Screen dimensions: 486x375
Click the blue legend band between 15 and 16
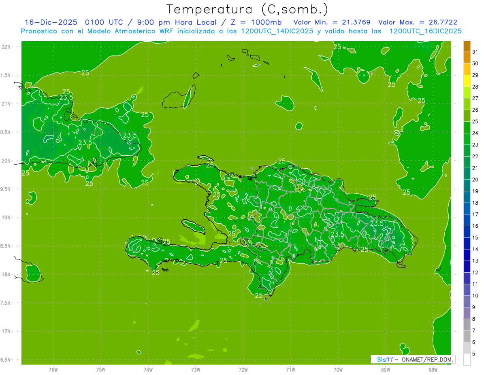tap(467, 232)
